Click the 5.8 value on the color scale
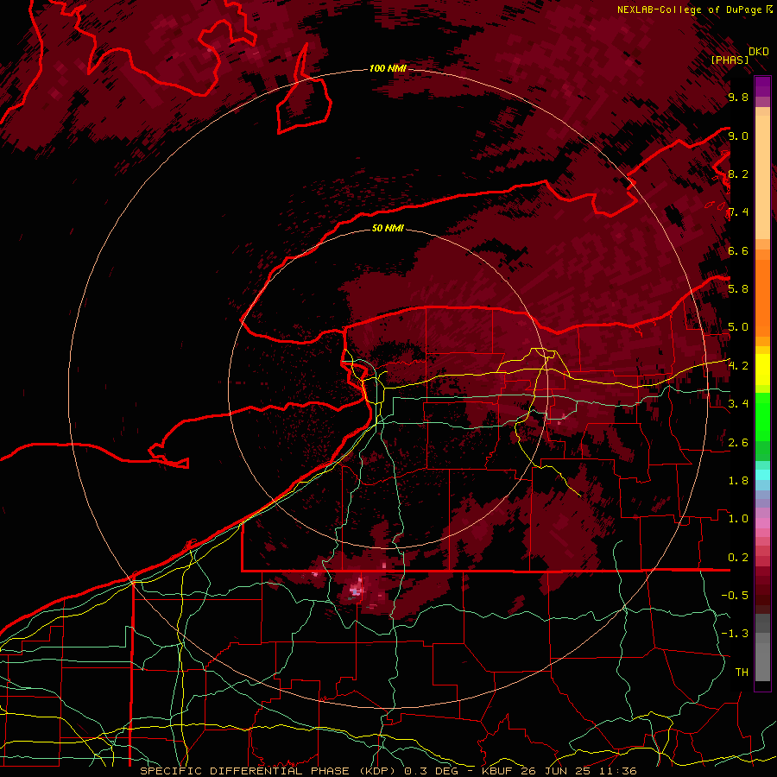The height and width of the screenshot is (777, 777). pos(738,289)
